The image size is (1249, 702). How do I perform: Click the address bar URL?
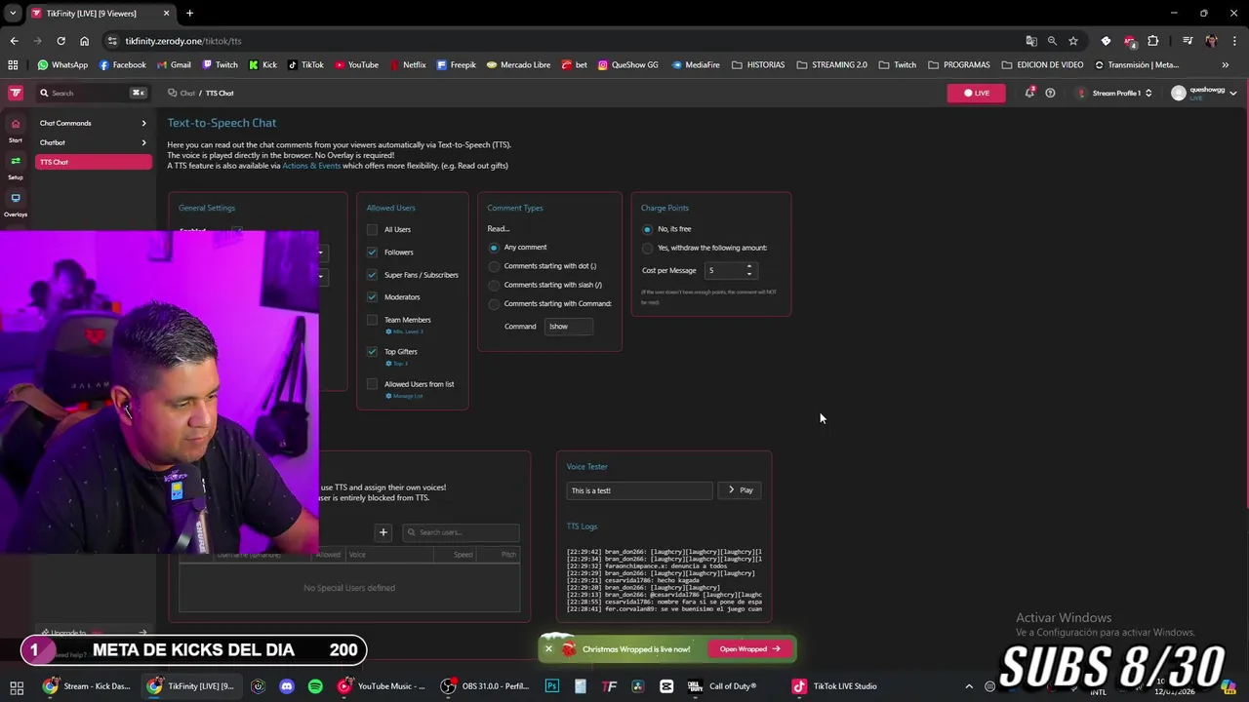pyautogui.click(x=183, y=41)
